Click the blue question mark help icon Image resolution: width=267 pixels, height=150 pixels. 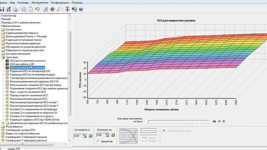tap(81, 9)
